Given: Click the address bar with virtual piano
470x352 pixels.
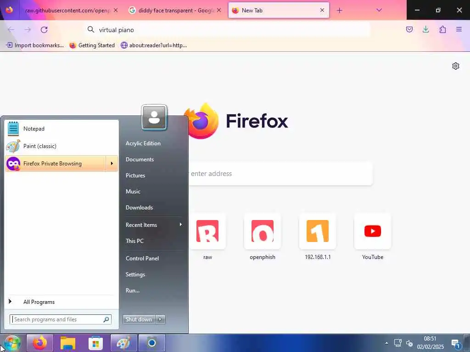Looking at the screenshot, I should point(228,30).
